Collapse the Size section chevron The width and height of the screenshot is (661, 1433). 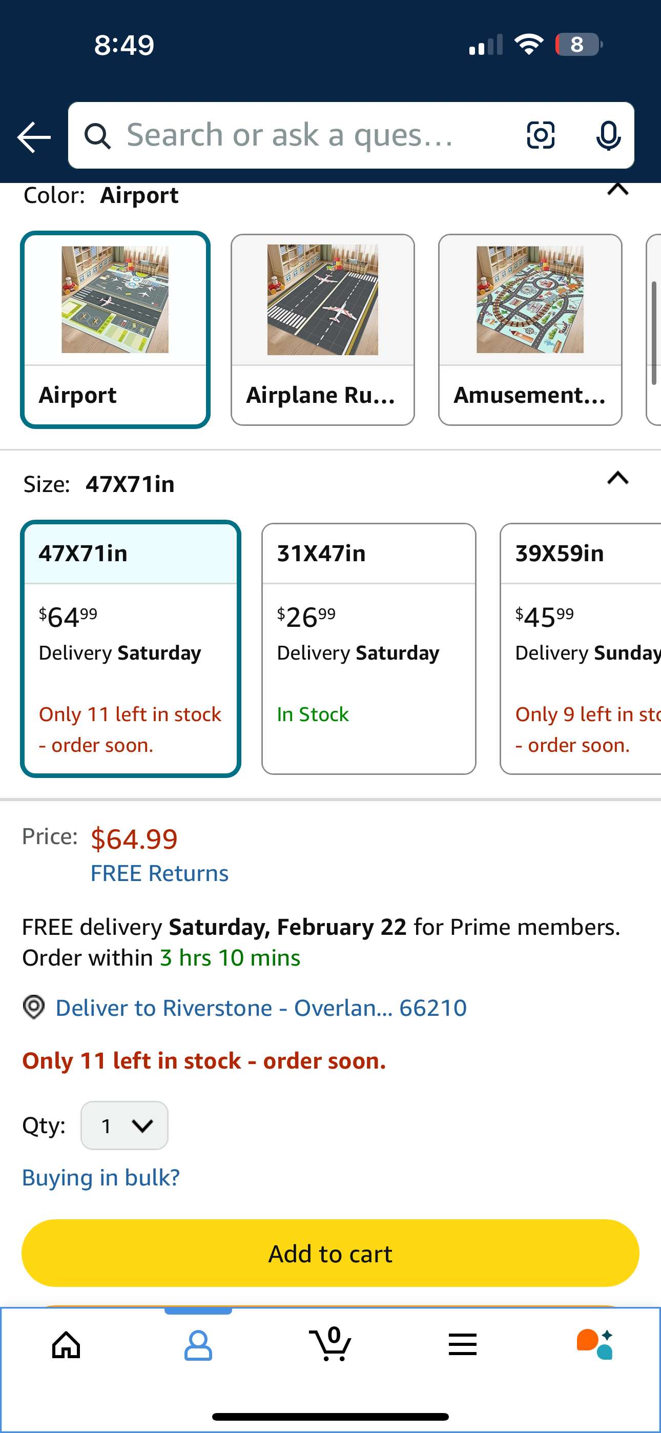(617, 478)
